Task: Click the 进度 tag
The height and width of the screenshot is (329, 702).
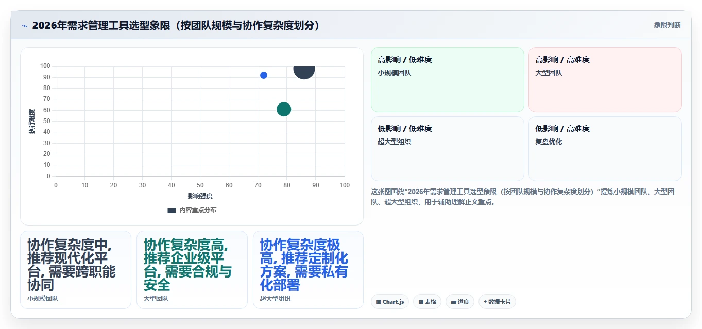Action: pyautogui.click(x=459, y=302)
